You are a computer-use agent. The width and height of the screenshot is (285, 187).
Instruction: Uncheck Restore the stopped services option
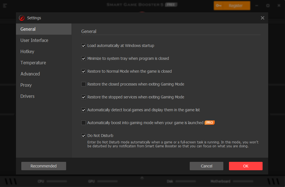point(84,97)
